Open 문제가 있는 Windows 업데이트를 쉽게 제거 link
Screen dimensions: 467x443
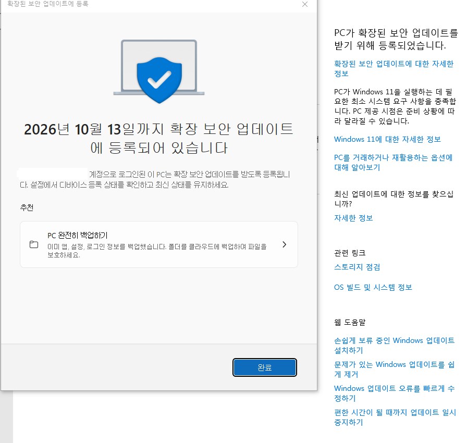pos(394,370)
